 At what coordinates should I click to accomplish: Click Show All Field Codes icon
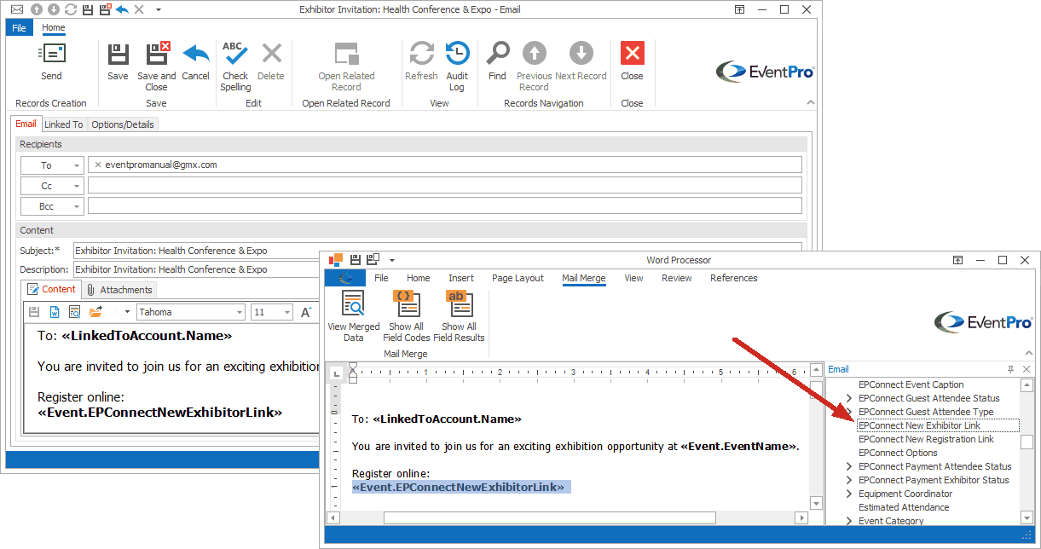406,303
